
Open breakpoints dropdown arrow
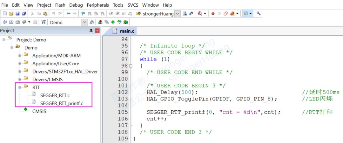[237, 14]
